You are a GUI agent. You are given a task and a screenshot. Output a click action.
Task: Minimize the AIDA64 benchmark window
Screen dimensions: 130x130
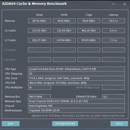(113, 4)
